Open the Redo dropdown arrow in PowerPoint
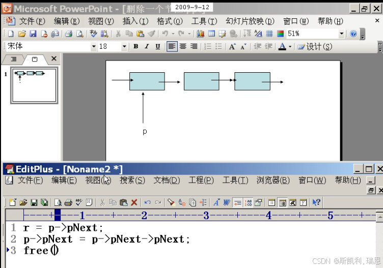 click(189, 34)
